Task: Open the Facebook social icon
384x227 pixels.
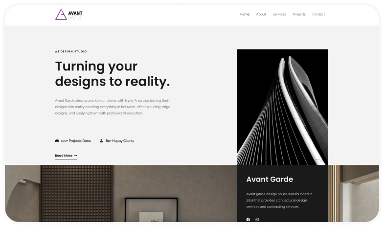Action: (x=248, y=219)
